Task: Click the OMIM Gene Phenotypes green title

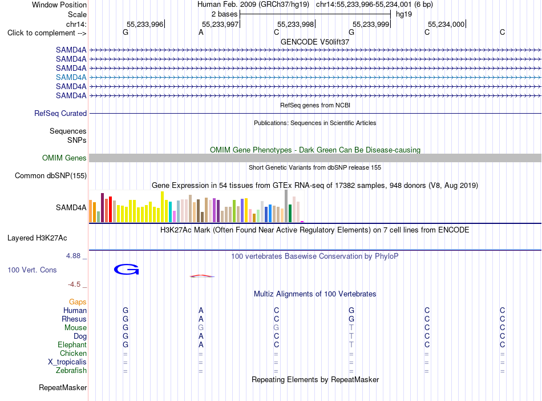Action: click(315, 150)
